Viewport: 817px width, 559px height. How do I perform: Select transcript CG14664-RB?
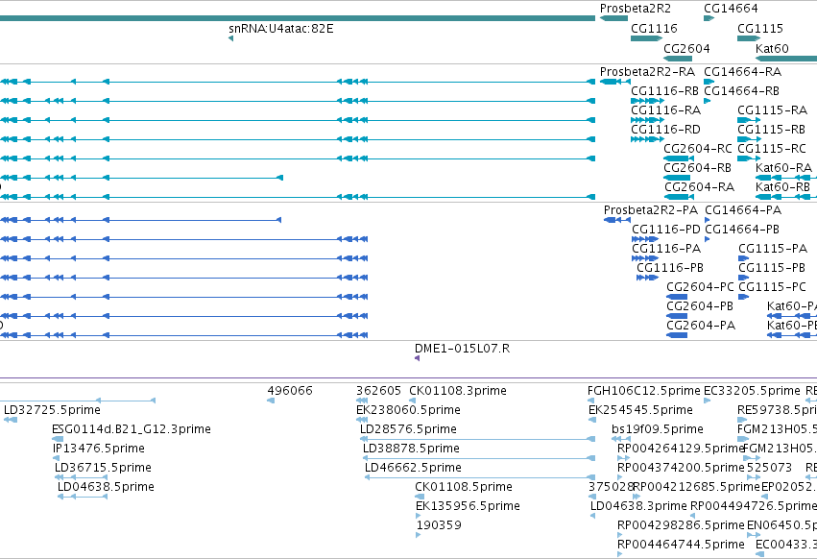[x=707, y=101]
